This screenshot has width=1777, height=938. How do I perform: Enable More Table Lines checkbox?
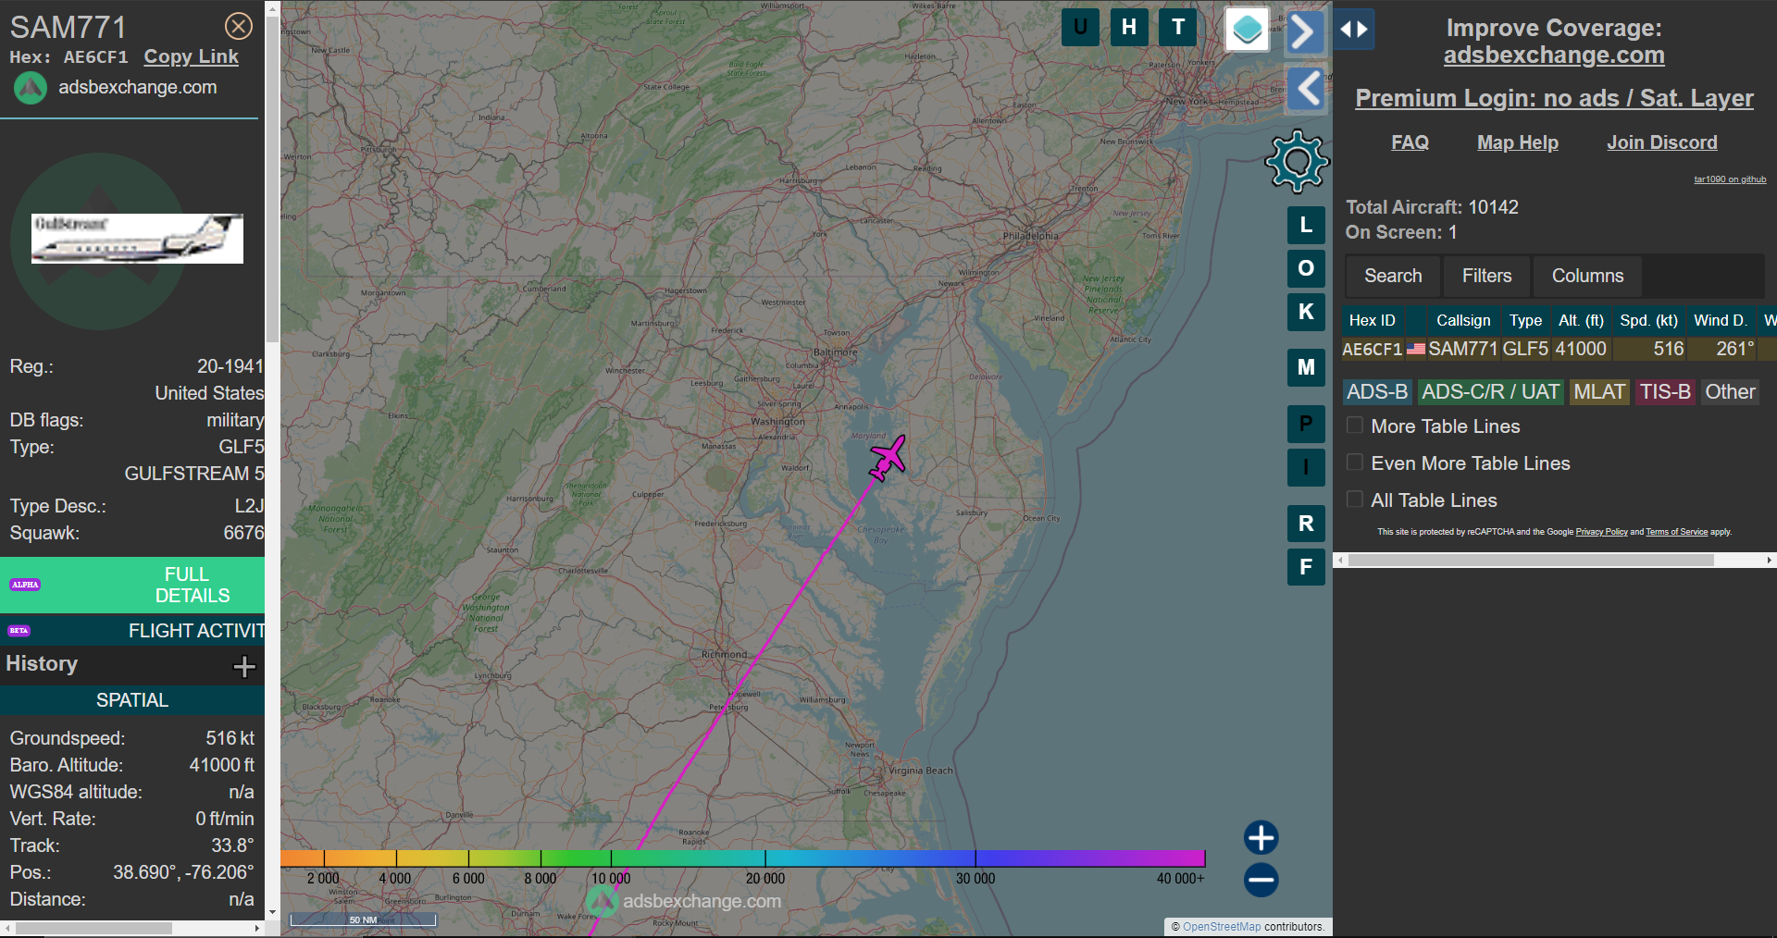click(x=1355, y=426)
